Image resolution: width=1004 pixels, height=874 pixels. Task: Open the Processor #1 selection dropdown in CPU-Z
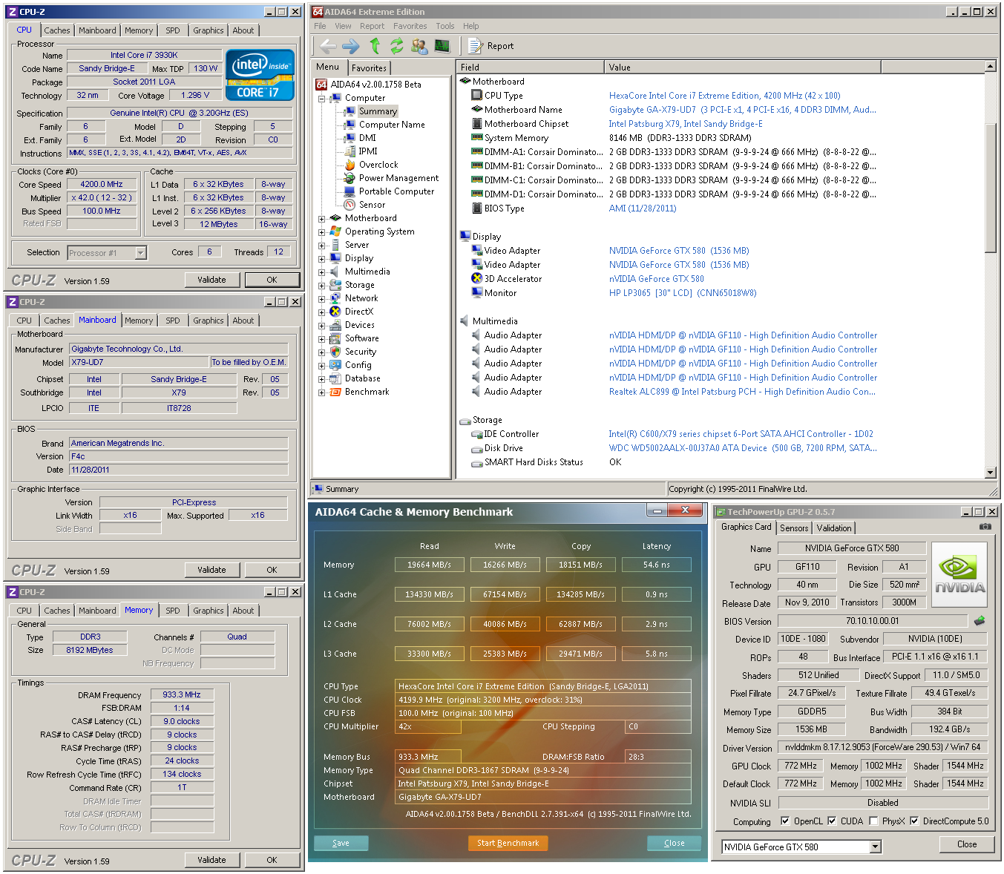(140, 253)
